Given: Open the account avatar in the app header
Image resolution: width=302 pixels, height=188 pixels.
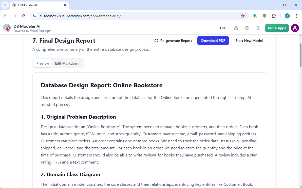Looking at the screenshot, I should click(x=295, y=28).
